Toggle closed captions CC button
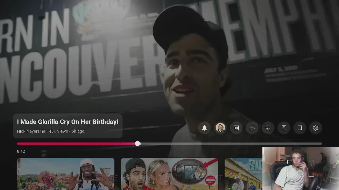This screenshot has height=190, width=339. point(236,128)
